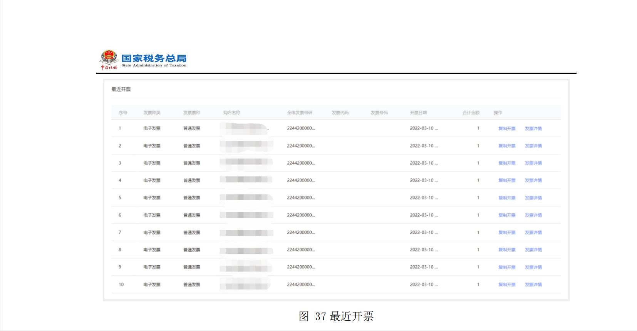Click the figure caption 图 37 最近开票
The width and height of the screenshot is (637, 331).
pyautogui.click(x=336, y=316)
